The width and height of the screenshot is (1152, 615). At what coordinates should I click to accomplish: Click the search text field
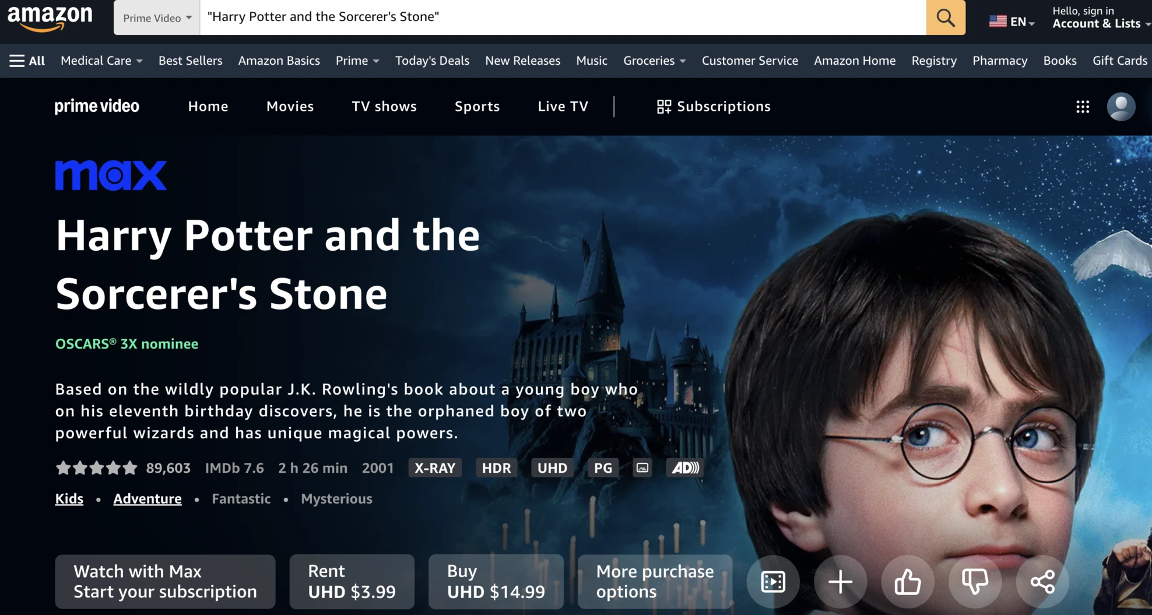pyautogui.click(x=563, y=17)
